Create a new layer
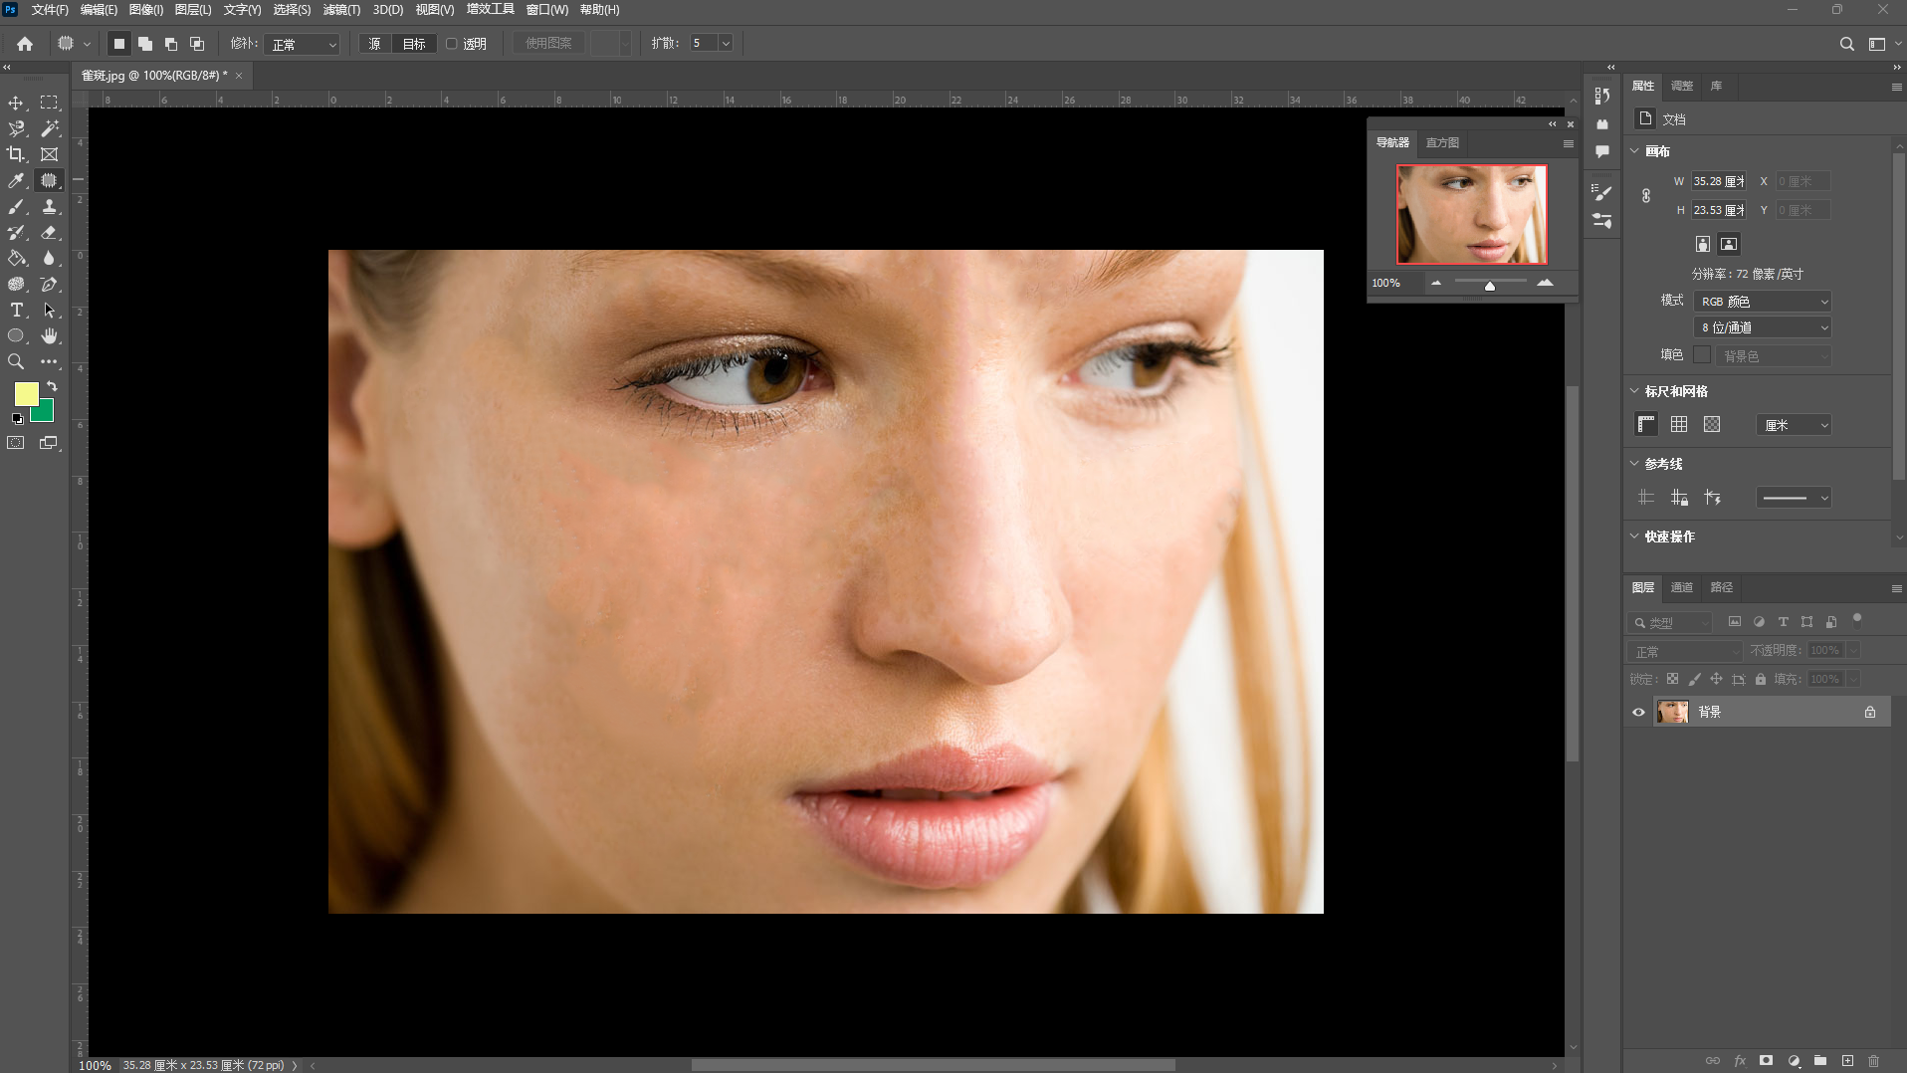Screen dimensions: 1907x1073 pos(1847,1061)
